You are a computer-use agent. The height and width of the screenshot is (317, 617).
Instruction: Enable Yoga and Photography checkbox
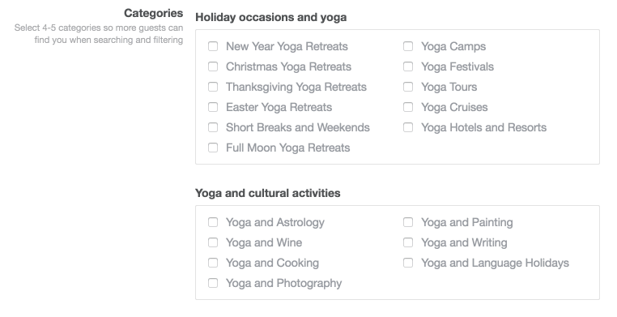point(213,283)
